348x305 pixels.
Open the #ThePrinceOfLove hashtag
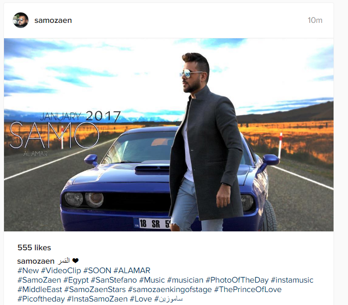pos(248,290)
